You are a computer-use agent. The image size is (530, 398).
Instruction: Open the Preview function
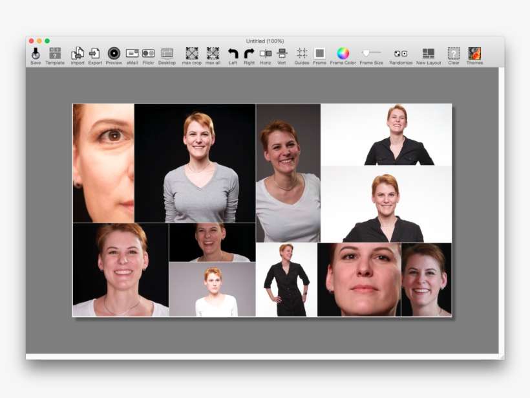pyautogui.click(x=114, y=55)
